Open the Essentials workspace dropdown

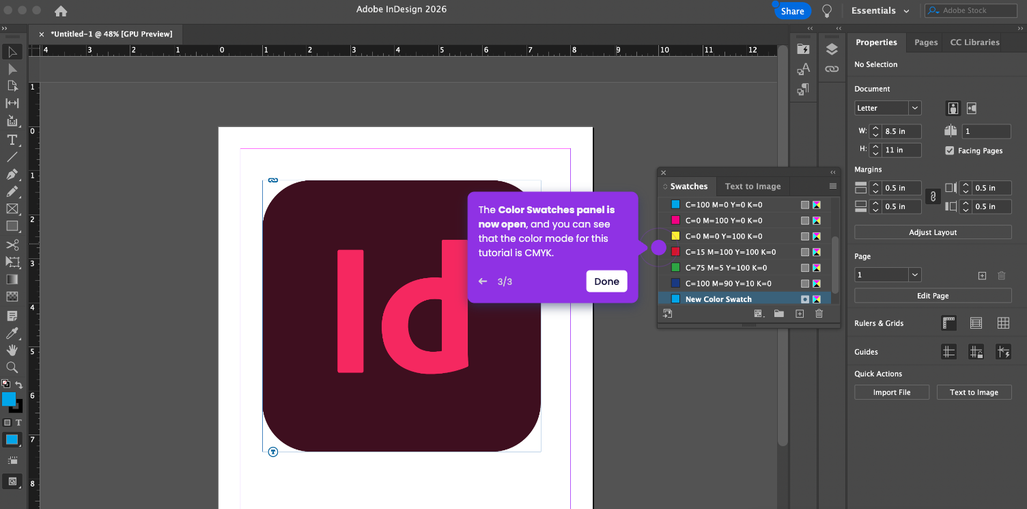click(x=880, y=11)
